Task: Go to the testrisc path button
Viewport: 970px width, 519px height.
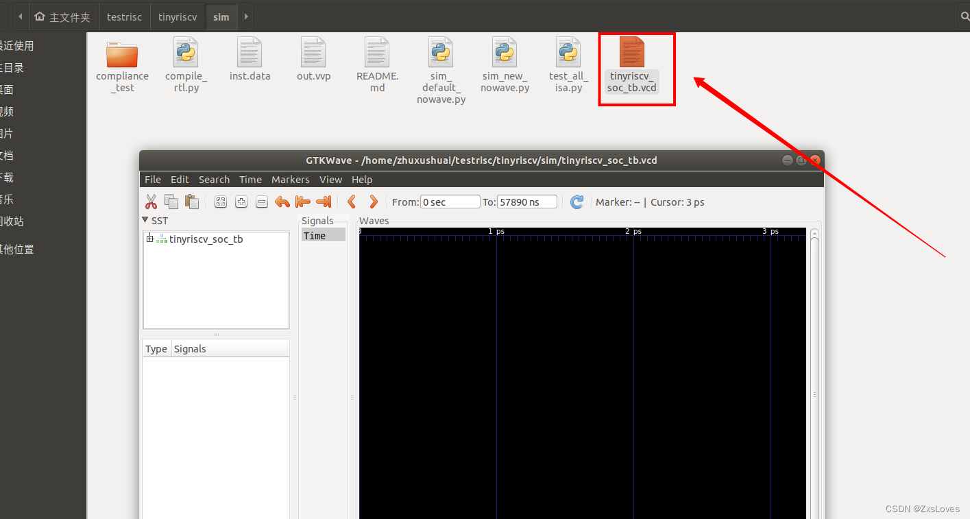Action: 124,16
